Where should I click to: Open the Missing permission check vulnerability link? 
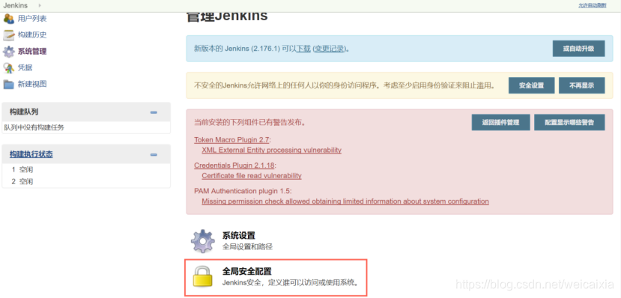pyautogui.click(x=345, y=201)
